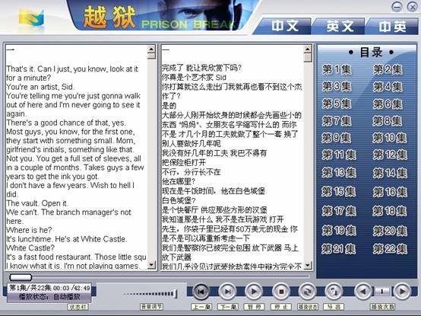Decrease play count with left arrow button
421x316 pixels.
tap(363, 292)
